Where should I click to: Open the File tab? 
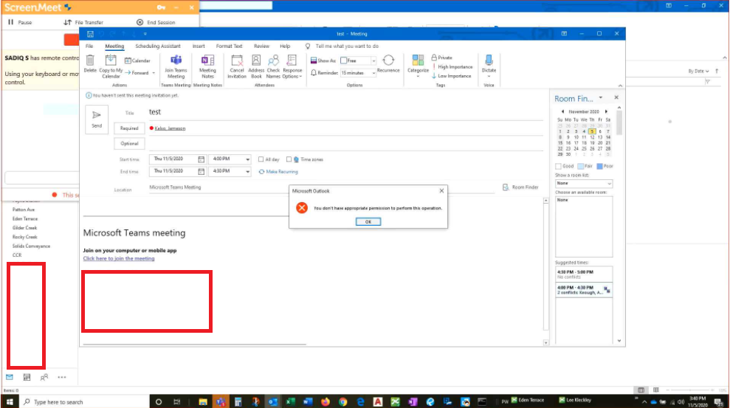tap(89, 46)
